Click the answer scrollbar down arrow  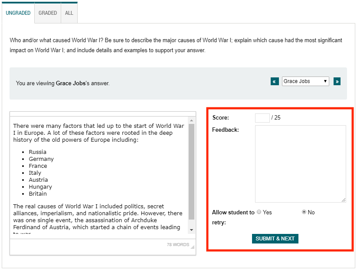pos(191,230)
